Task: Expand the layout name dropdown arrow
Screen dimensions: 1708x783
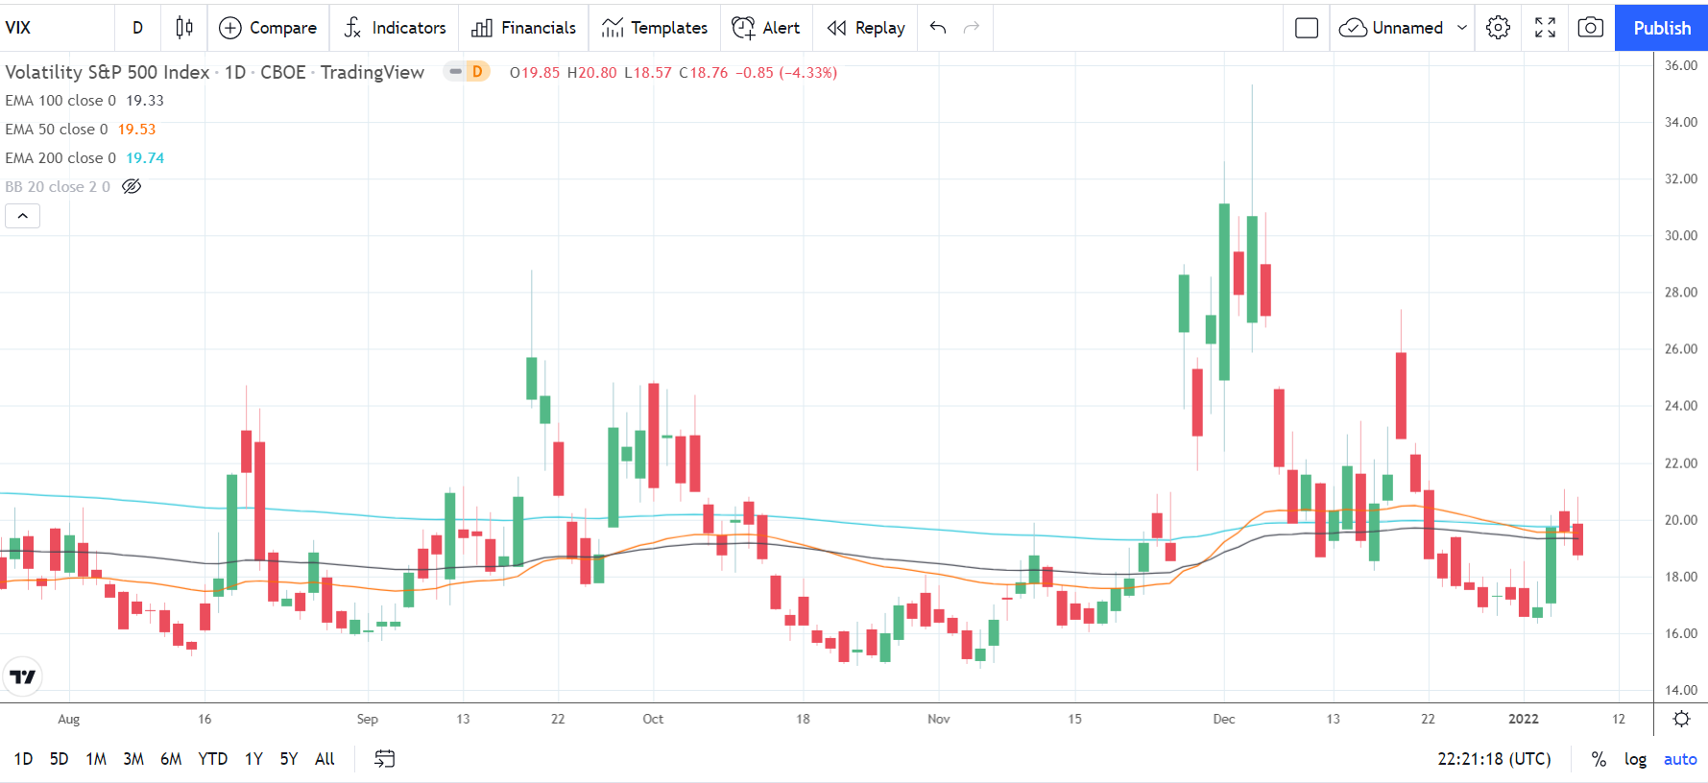Action: click(x=1462, y=28)
